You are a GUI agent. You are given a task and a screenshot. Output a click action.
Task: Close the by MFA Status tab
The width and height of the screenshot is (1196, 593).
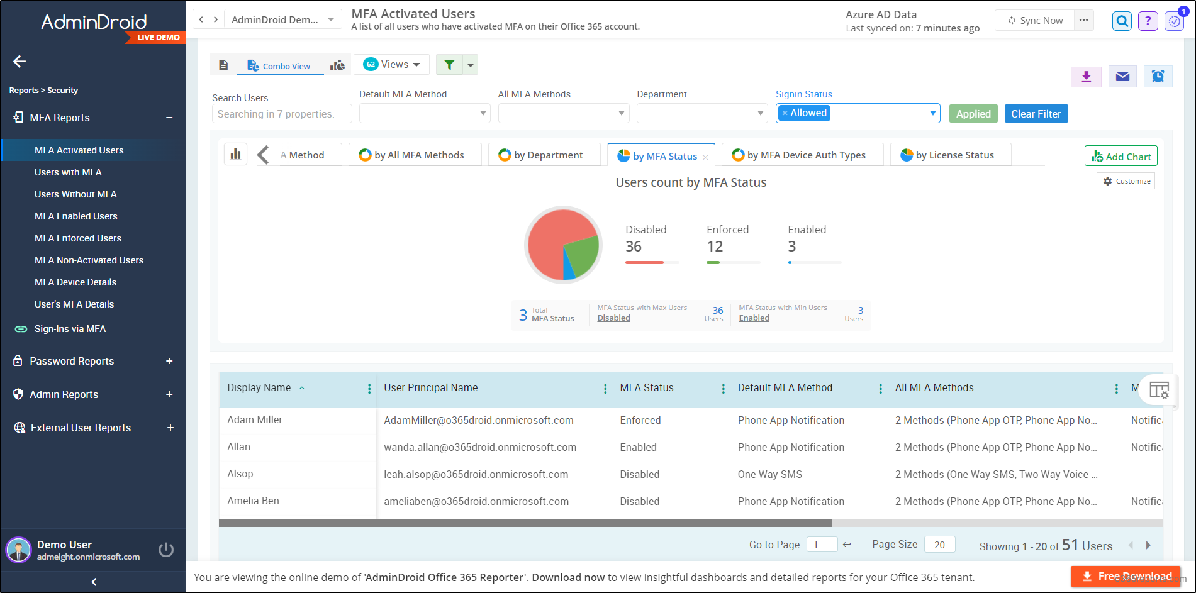pyautogui.click(x=705, y=157)
